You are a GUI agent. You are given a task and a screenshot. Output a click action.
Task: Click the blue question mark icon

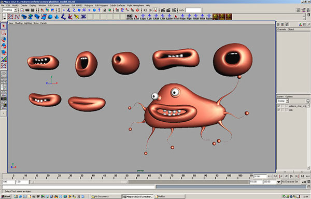coord(99,10)
